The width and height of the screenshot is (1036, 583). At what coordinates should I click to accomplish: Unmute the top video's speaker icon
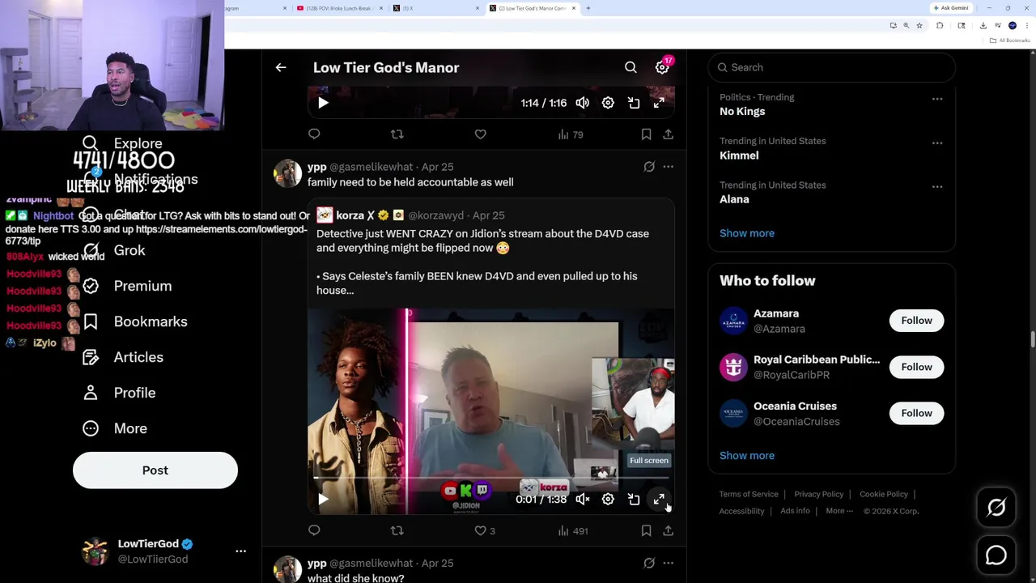coord(583,103)
